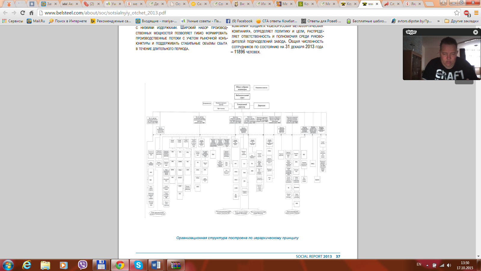The image size is (481, 271).
Task: Switch to Google Chrome on the taskbar
Action: coord(120,265)
